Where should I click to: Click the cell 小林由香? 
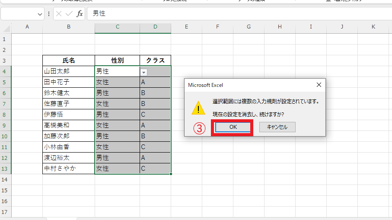point(69,147)
